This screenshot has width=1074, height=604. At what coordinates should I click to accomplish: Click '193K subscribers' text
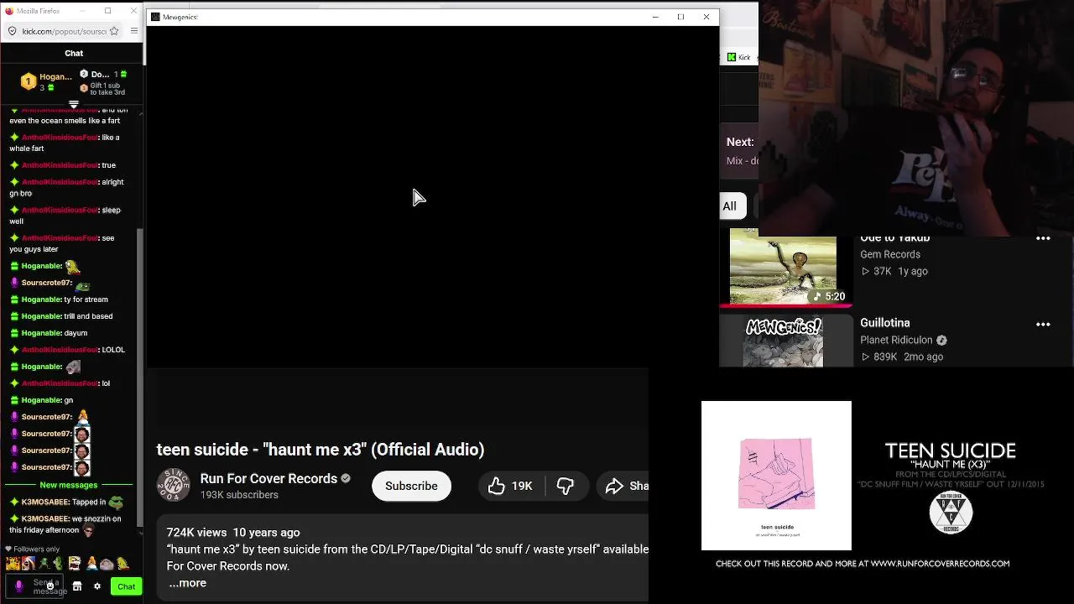pos(239,495)
